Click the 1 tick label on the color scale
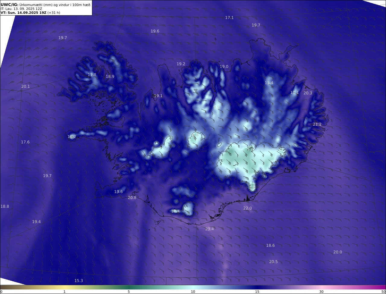Screen dimensions: 386x294 pos(64,292)
